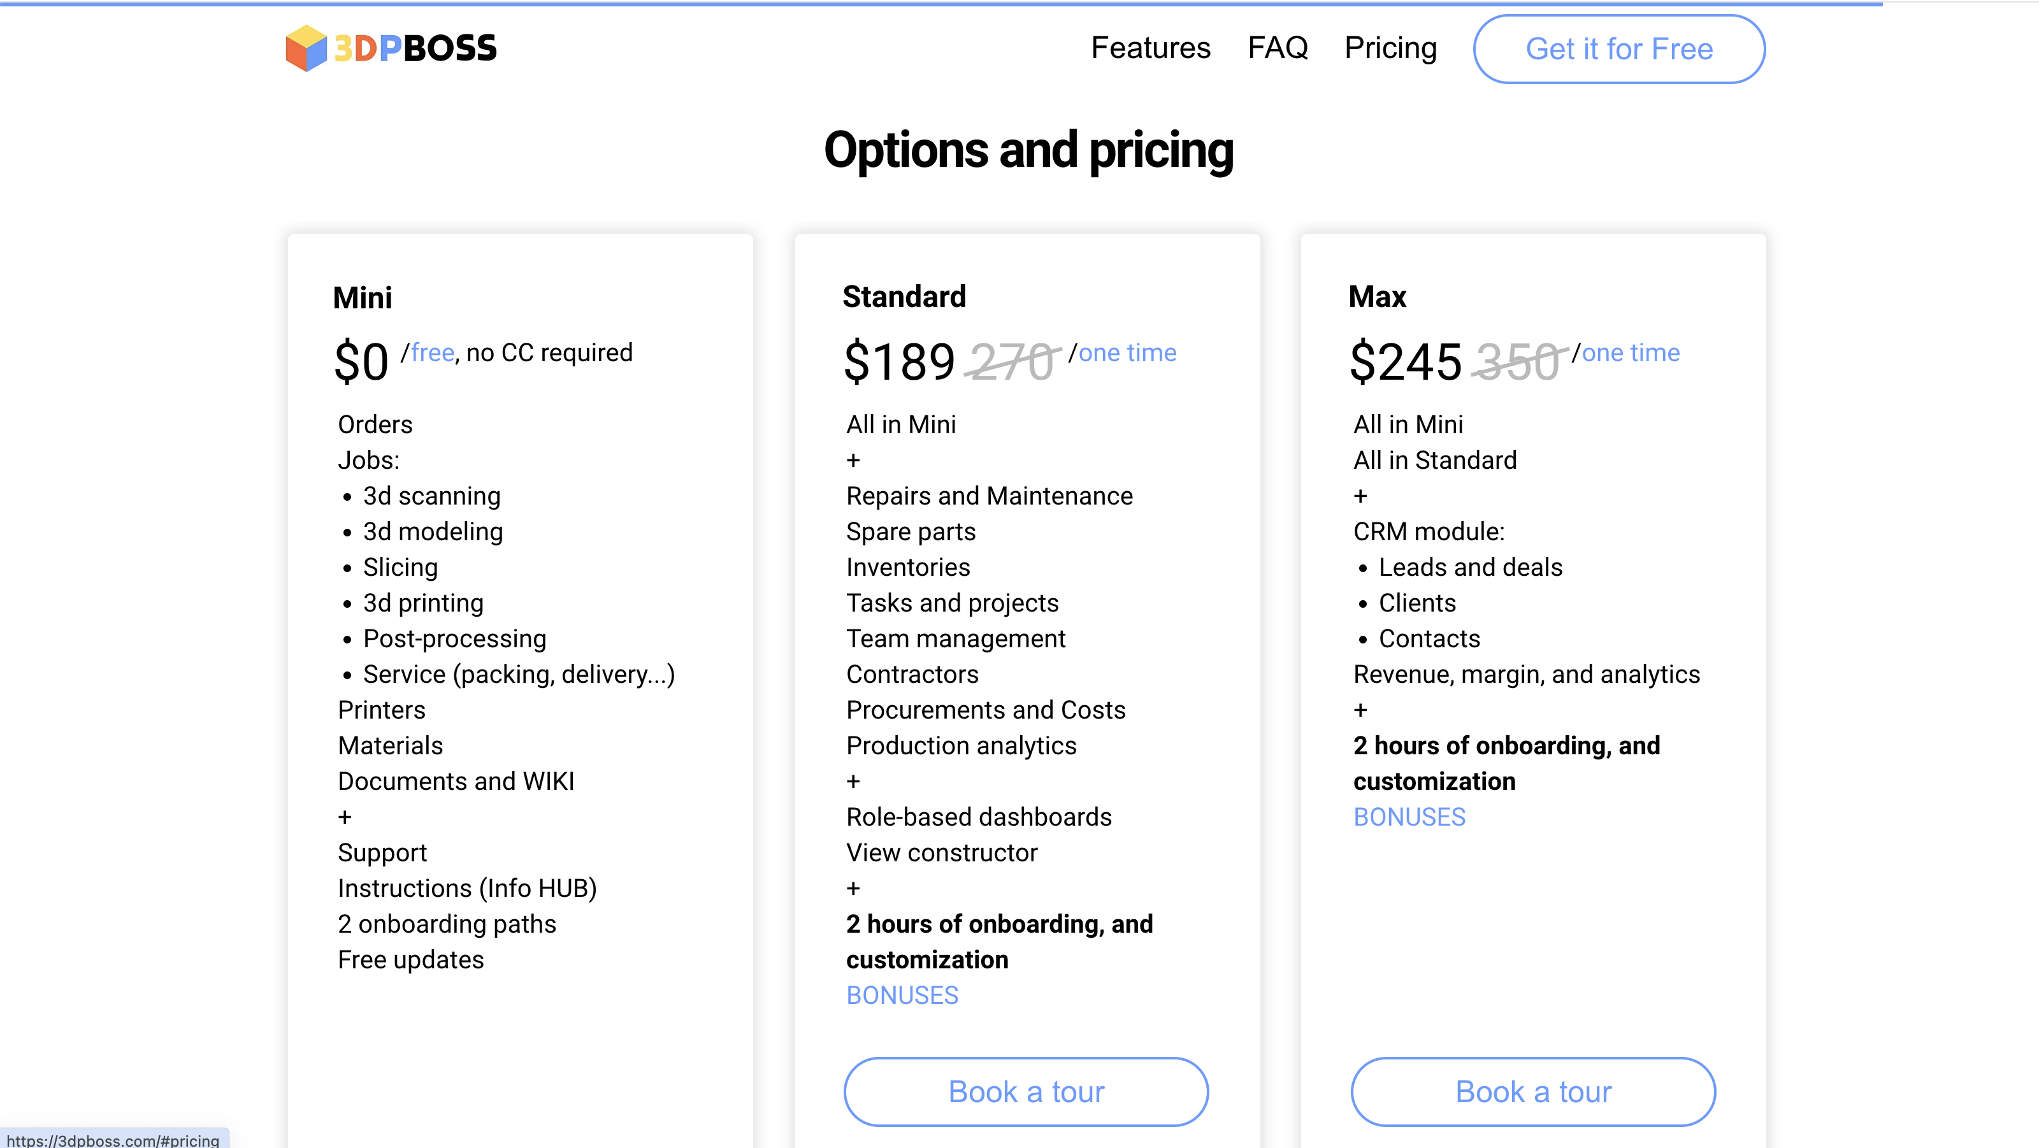Select Pricing in the navigation bar
This screenshot has width=2039, height=1148.
(1390, 48)
